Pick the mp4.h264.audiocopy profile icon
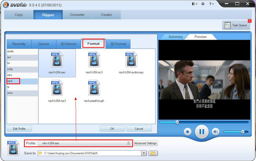 [x=131, y=59]
